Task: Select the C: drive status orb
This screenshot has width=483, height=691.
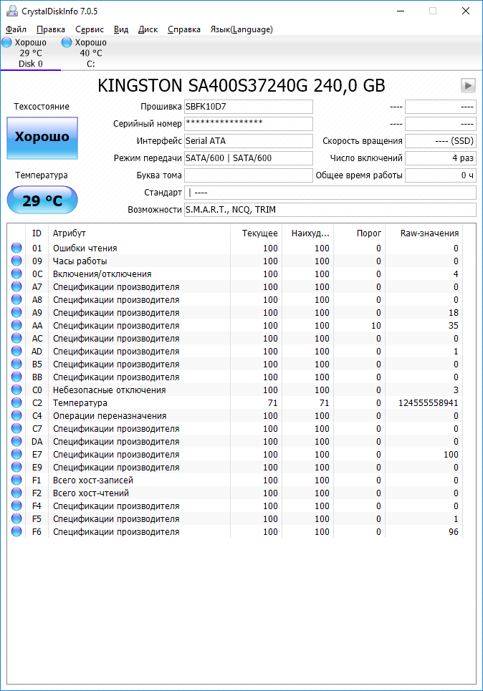Action: pyautogui.click(x=67, y=42)
